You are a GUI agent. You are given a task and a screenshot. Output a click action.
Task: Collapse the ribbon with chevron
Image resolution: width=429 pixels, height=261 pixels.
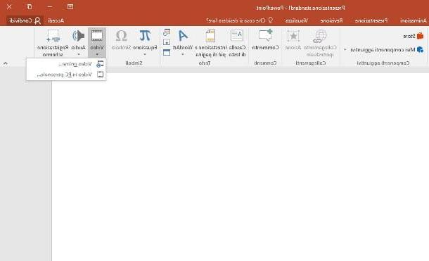point(5,63)
